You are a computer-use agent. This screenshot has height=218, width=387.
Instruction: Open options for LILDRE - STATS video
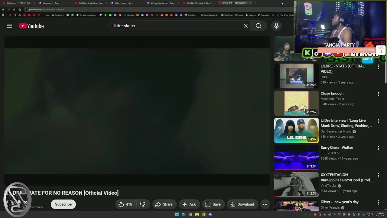378,67
